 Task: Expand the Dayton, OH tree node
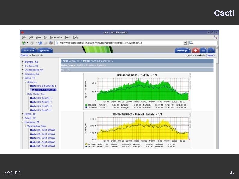click(23, 114)
